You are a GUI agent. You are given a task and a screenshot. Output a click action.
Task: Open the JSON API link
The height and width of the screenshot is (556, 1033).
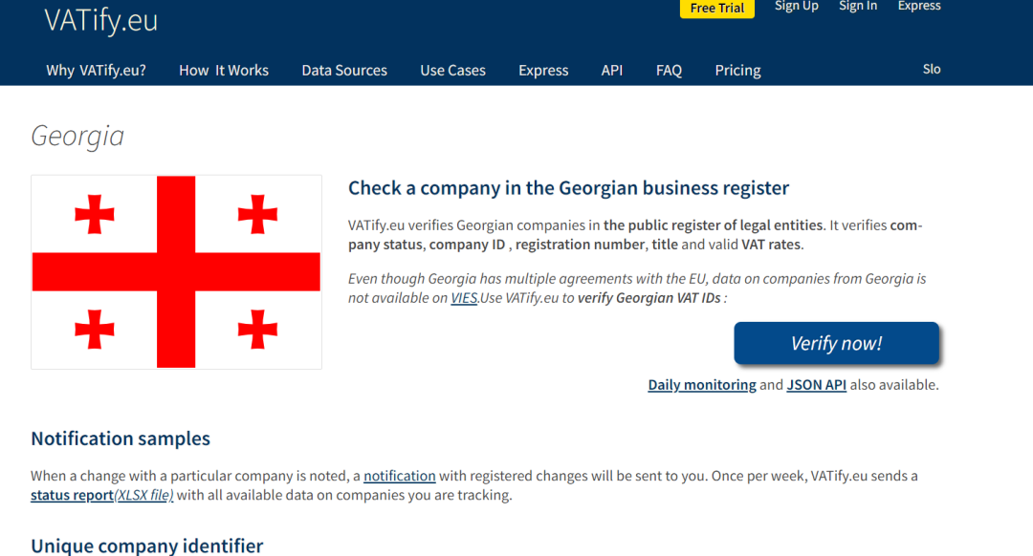pos(816,385)
